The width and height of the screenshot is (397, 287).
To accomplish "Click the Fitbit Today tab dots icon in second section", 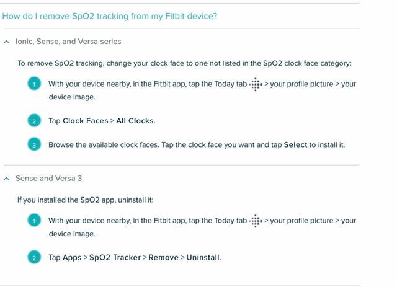I will point(256,221).
